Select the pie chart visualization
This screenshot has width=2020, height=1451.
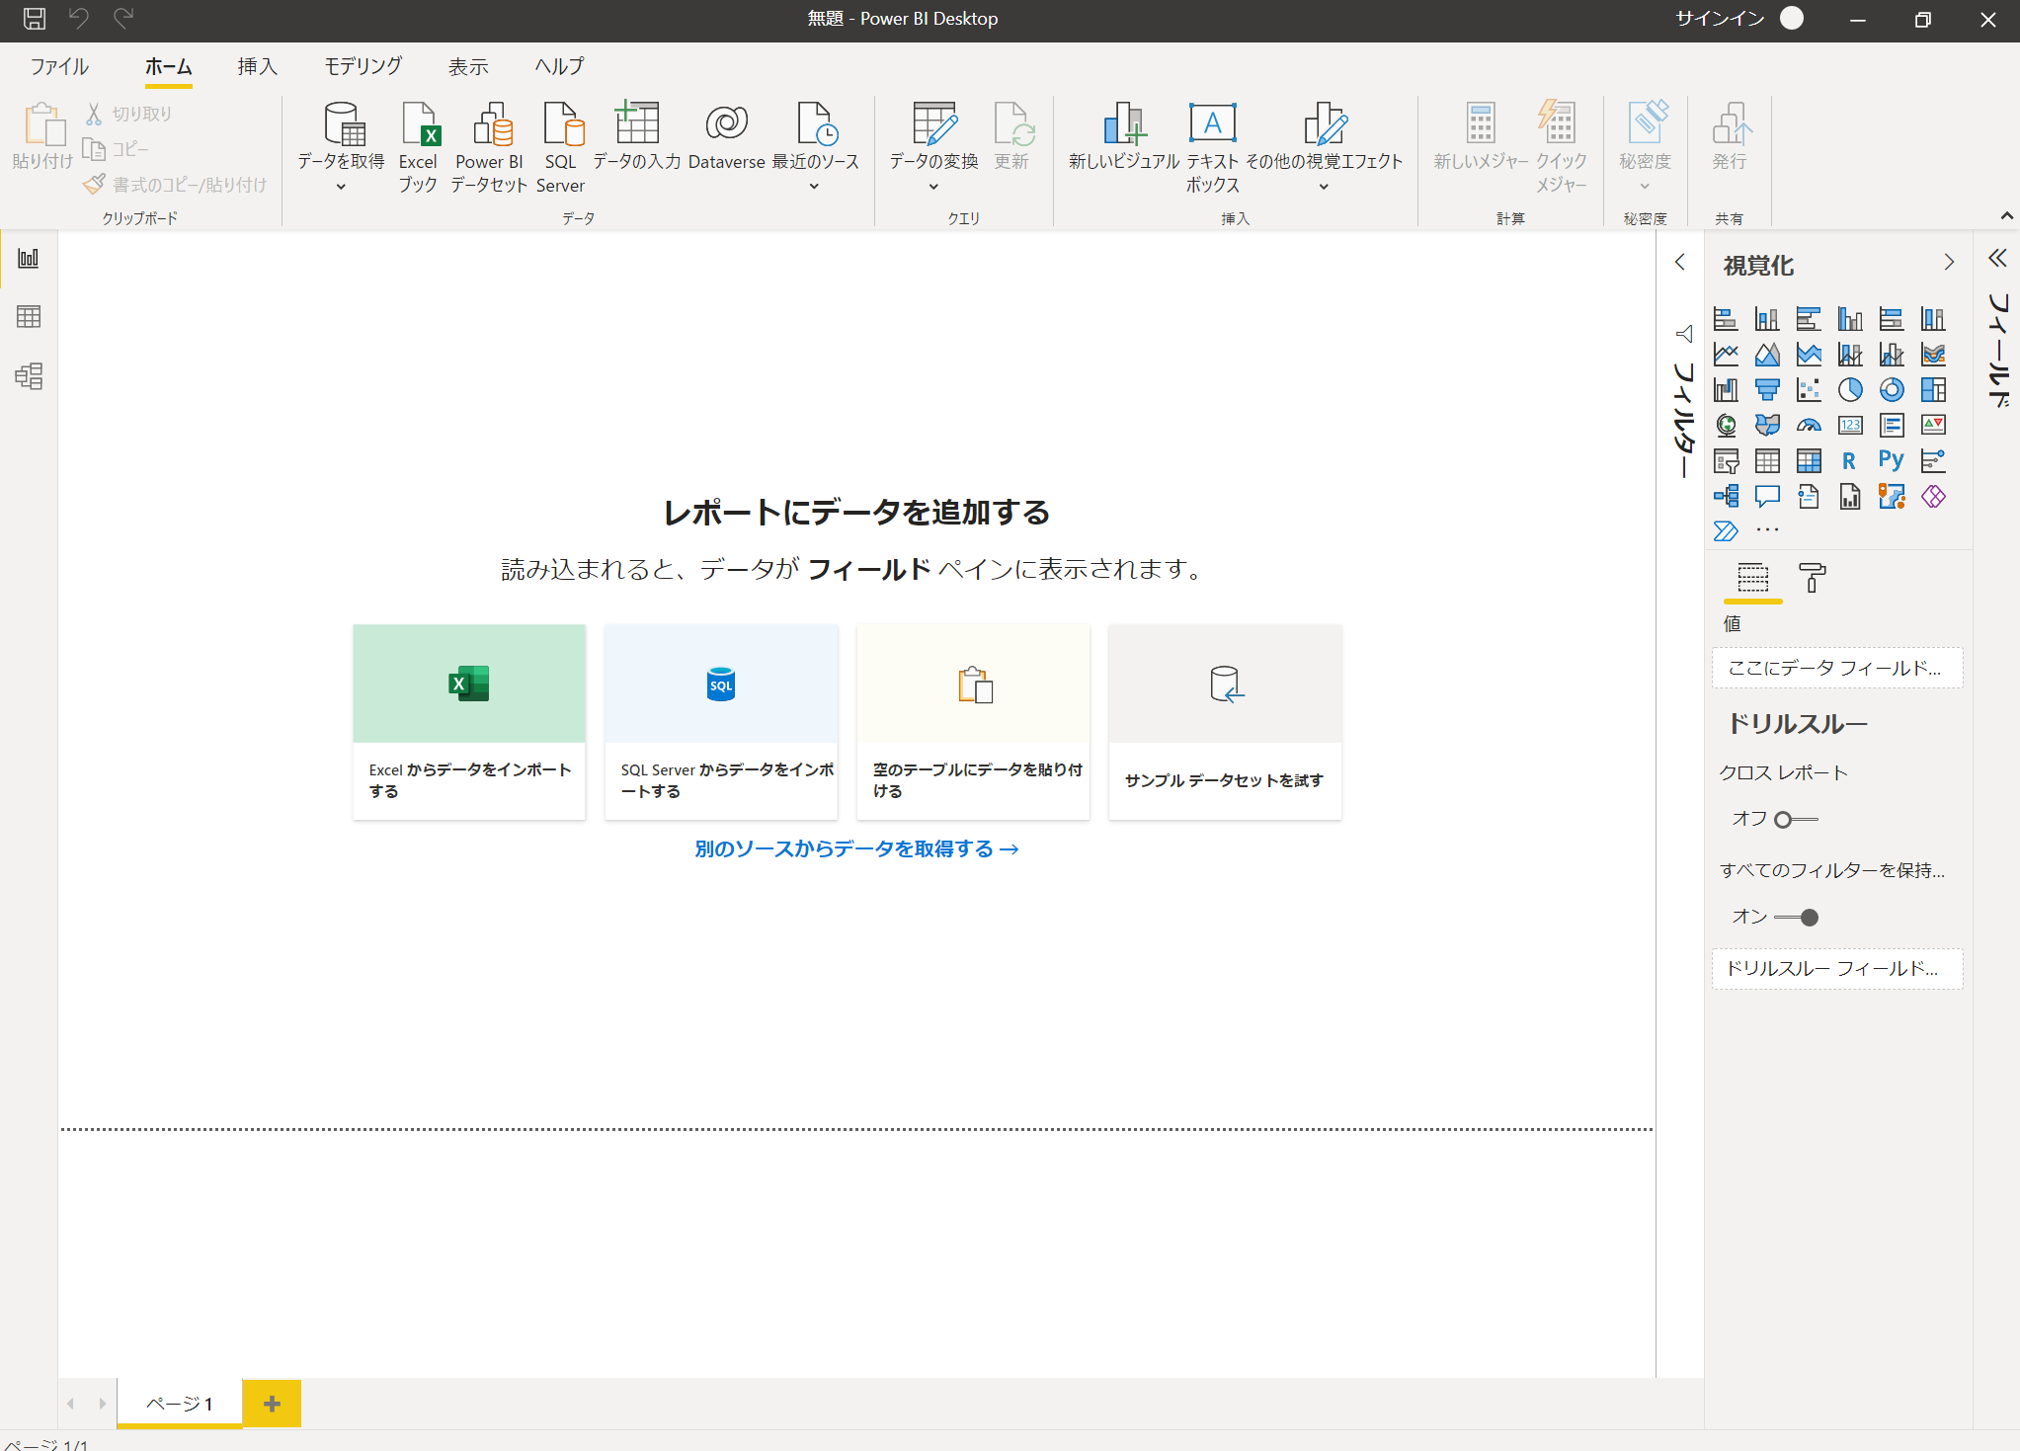tap(1848, 388)
